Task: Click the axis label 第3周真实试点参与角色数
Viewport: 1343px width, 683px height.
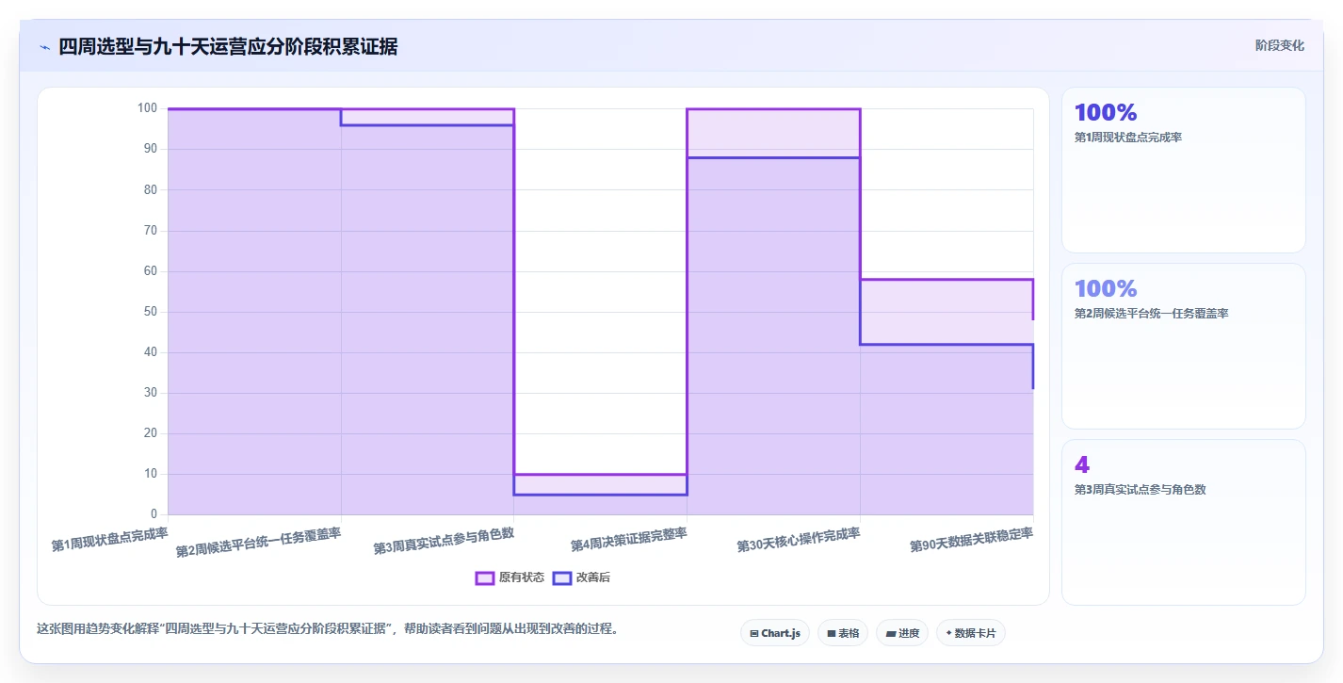Action: point(444,541)
